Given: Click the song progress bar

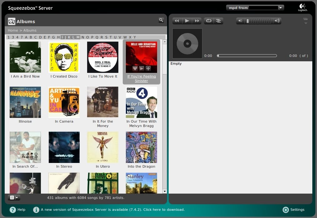Looking at the screenshot, I should pyautogui.click(x=247, y=56).
